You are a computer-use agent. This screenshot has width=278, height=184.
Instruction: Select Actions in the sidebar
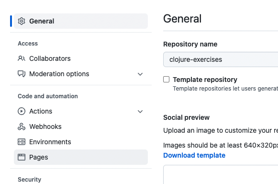[81, 111]
